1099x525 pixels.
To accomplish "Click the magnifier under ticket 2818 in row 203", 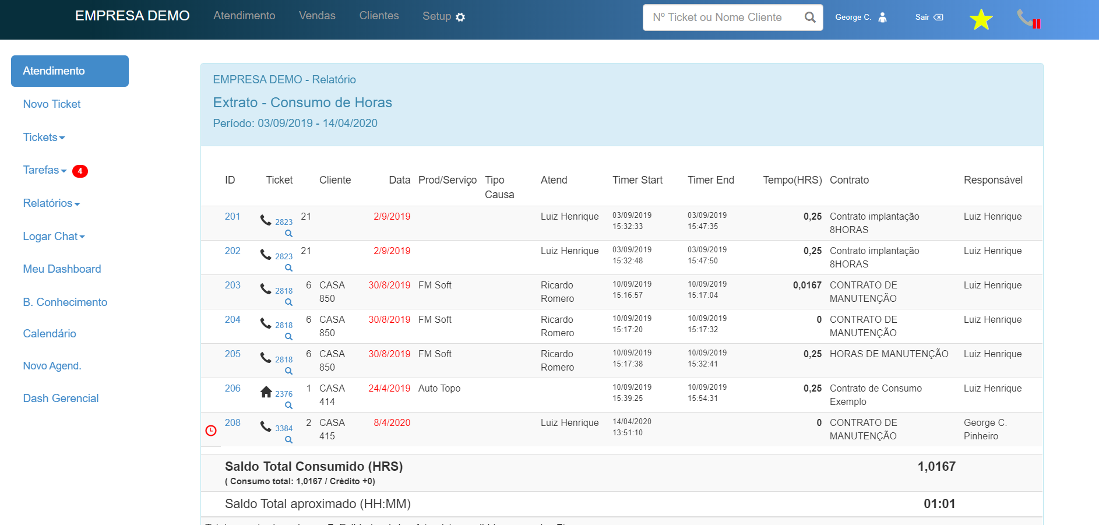I will (x=288, y=302).
